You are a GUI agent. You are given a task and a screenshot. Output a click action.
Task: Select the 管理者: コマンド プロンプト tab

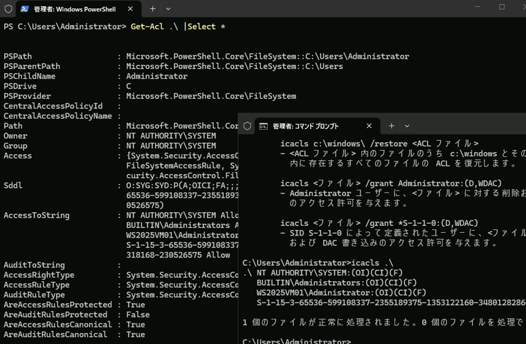318,126
